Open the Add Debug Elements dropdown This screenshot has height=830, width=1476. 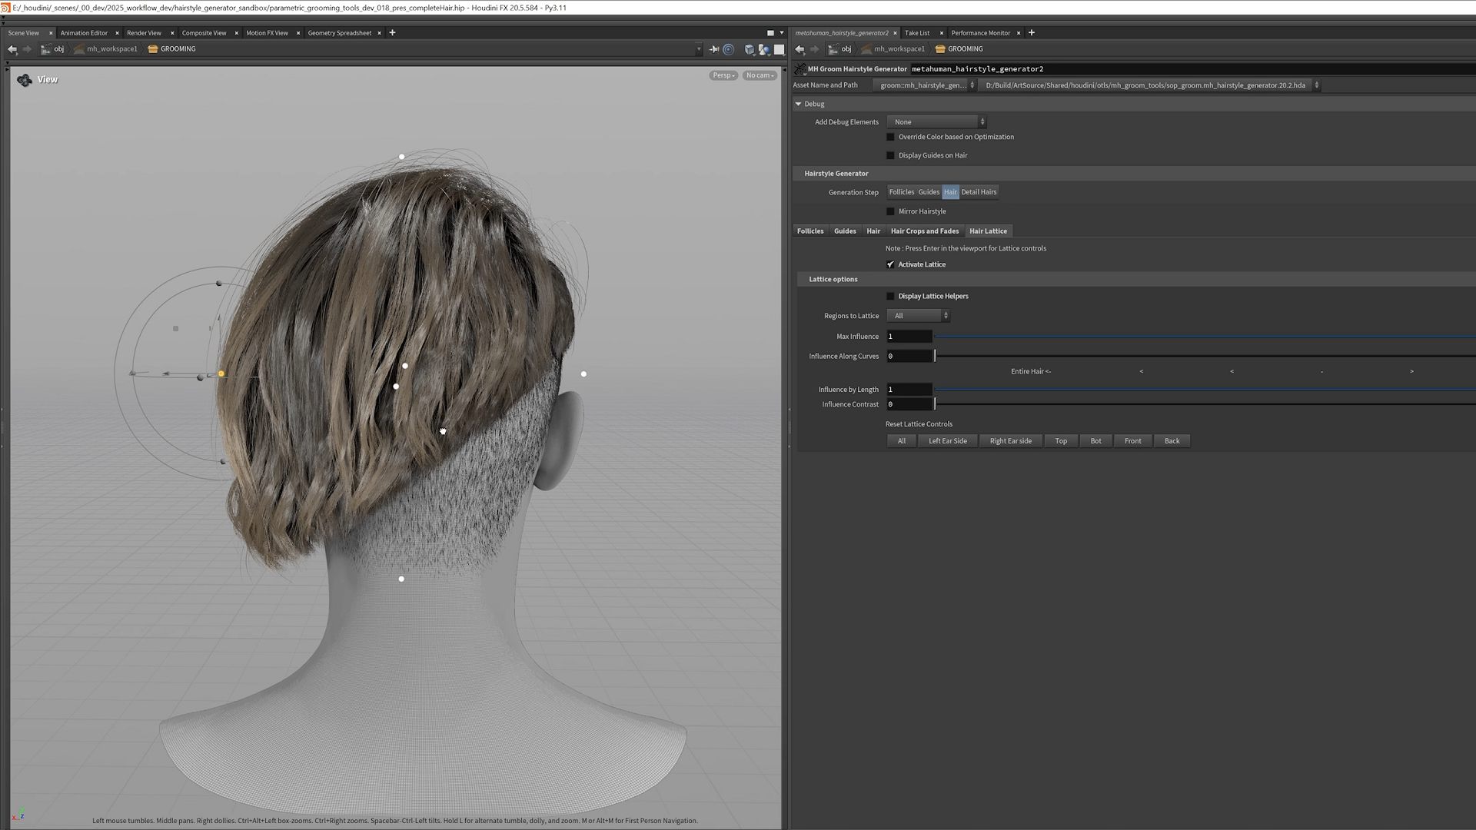click(934, 121)
